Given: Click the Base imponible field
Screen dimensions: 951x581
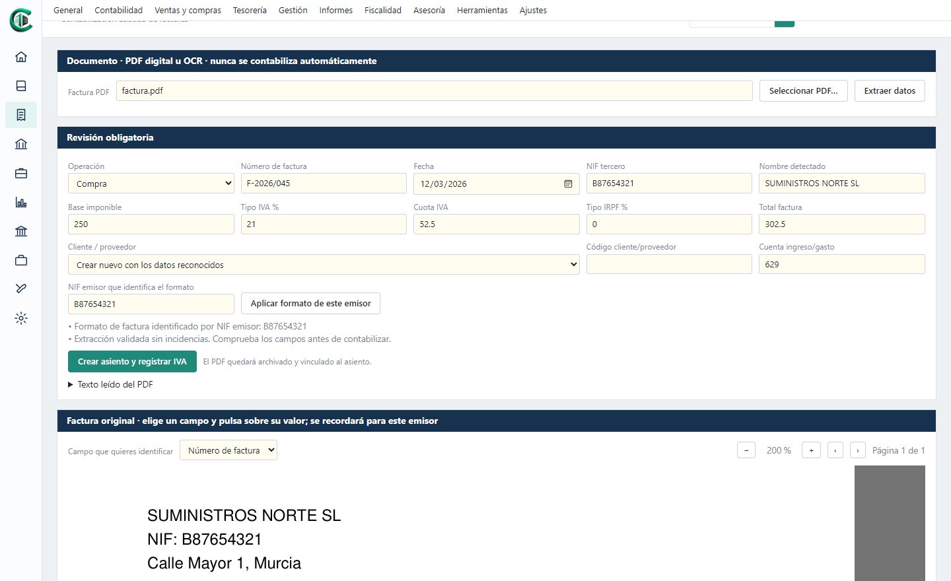Looking at the screenshot, I should [x=151, y=224].
